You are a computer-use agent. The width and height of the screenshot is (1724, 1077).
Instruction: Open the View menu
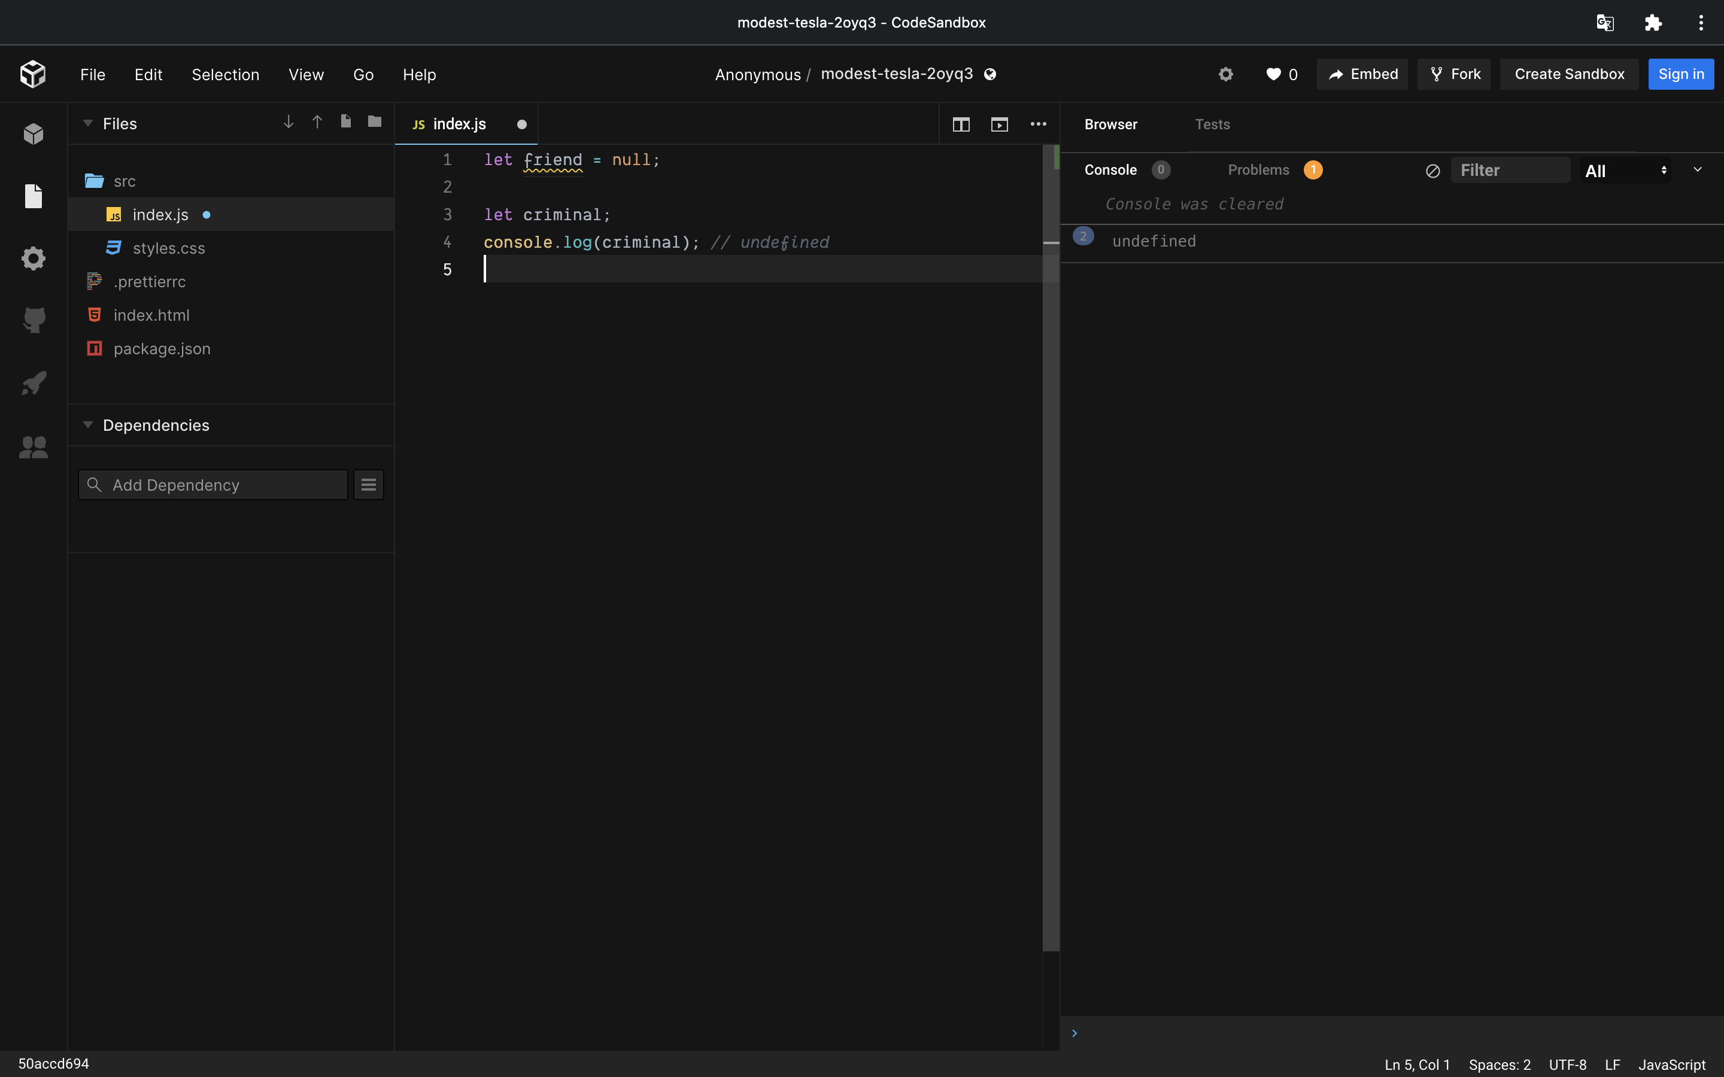point(306,75)
